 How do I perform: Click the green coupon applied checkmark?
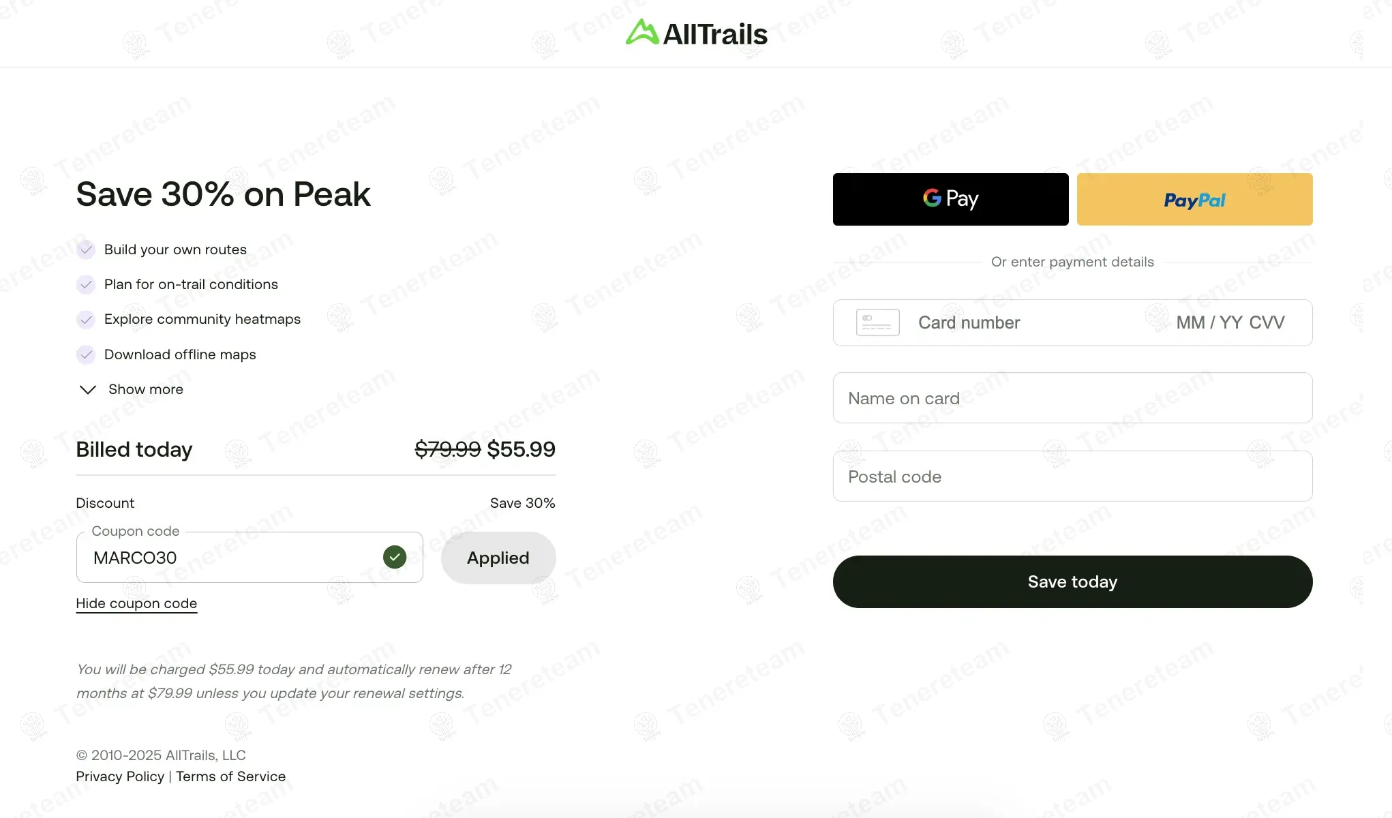395,557
